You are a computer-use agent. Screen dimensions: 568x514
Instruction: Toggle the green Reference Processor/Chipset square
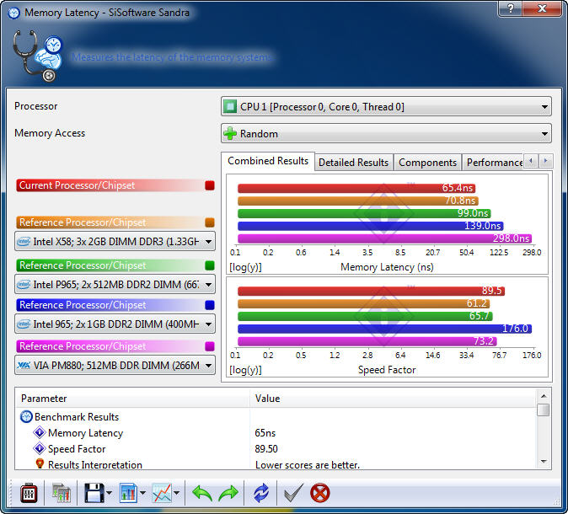click(x=210, y=265)
